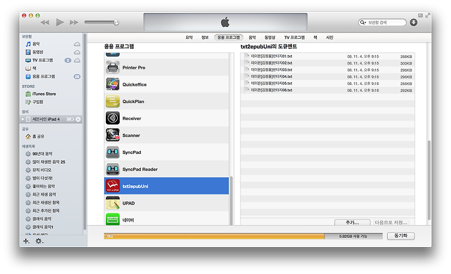Open 음악 in the library sidebar
Viewport: 451px width, 274px height.
(36, 44)
